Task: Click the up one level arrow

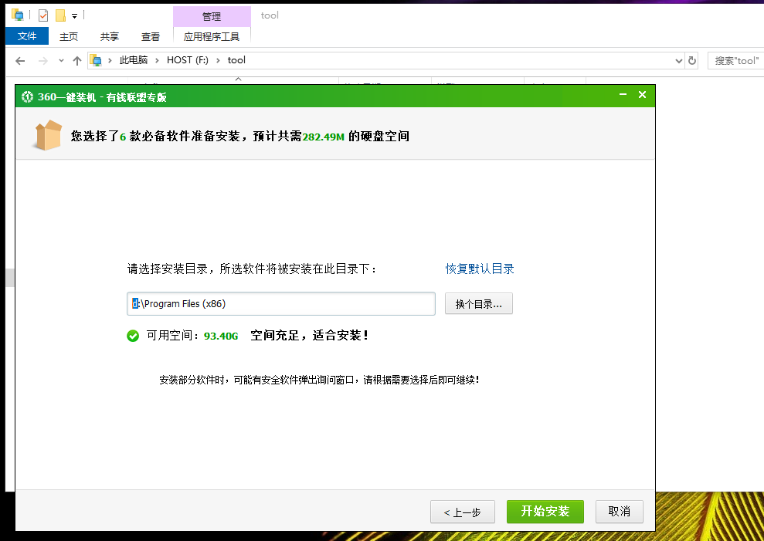Action: pyautogui.click(x=77, y=61)
